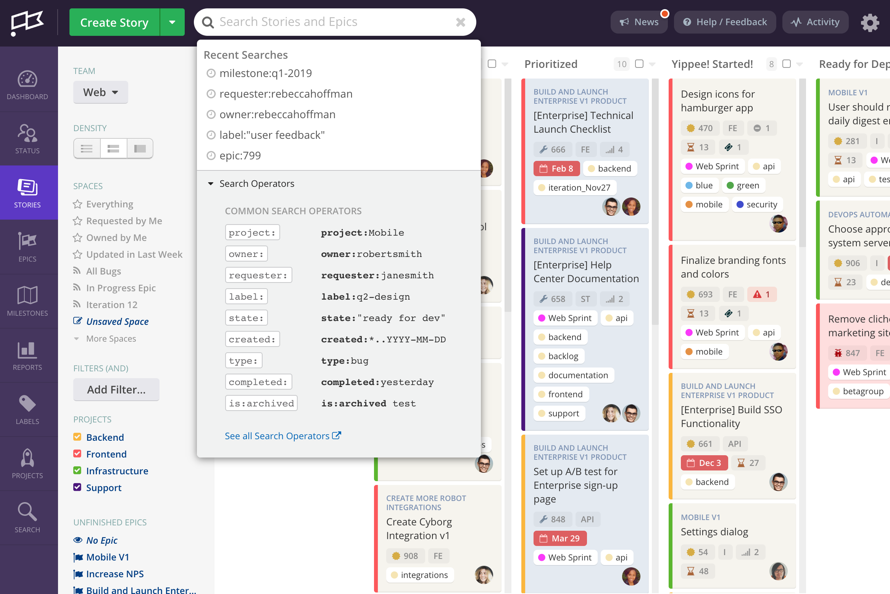Toggle the Frontend project checkbox
Screen dimensions: 890x594
click(77, 454)
